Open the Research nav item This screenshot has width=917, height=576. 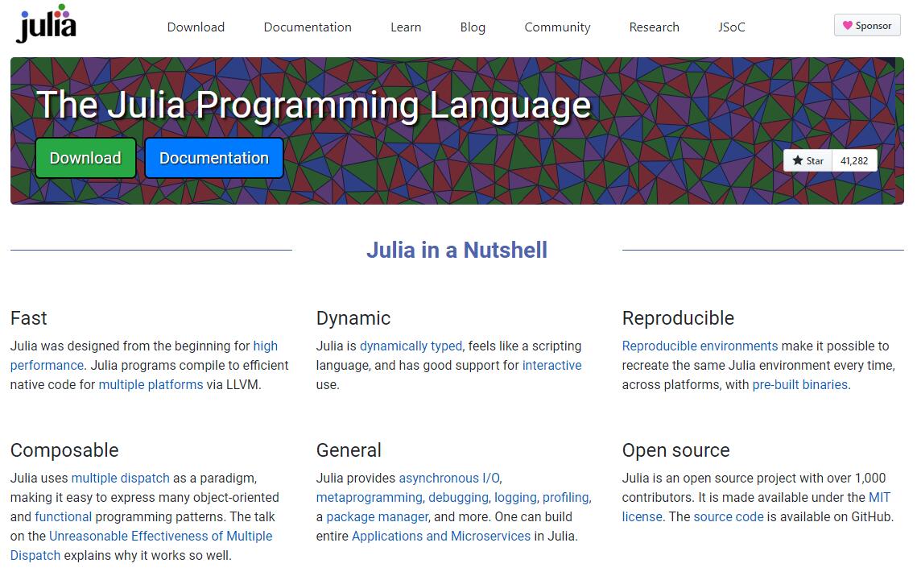[x=654, y=27]
